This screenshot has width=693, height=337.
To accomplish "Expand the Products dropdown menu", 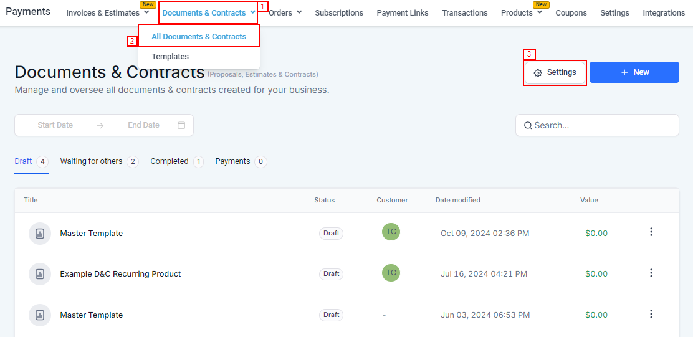I will (x=522, y=13).
